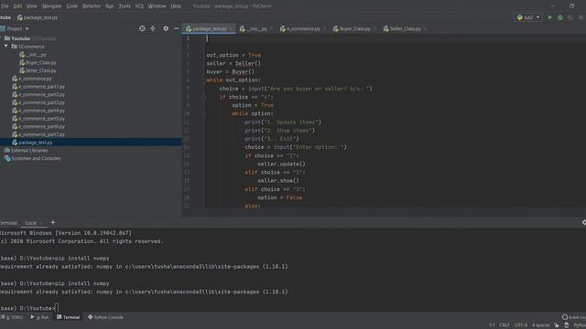Click the terminal command prompt input
The width and height of the screenshot is (586, 329).
point(57,309)
